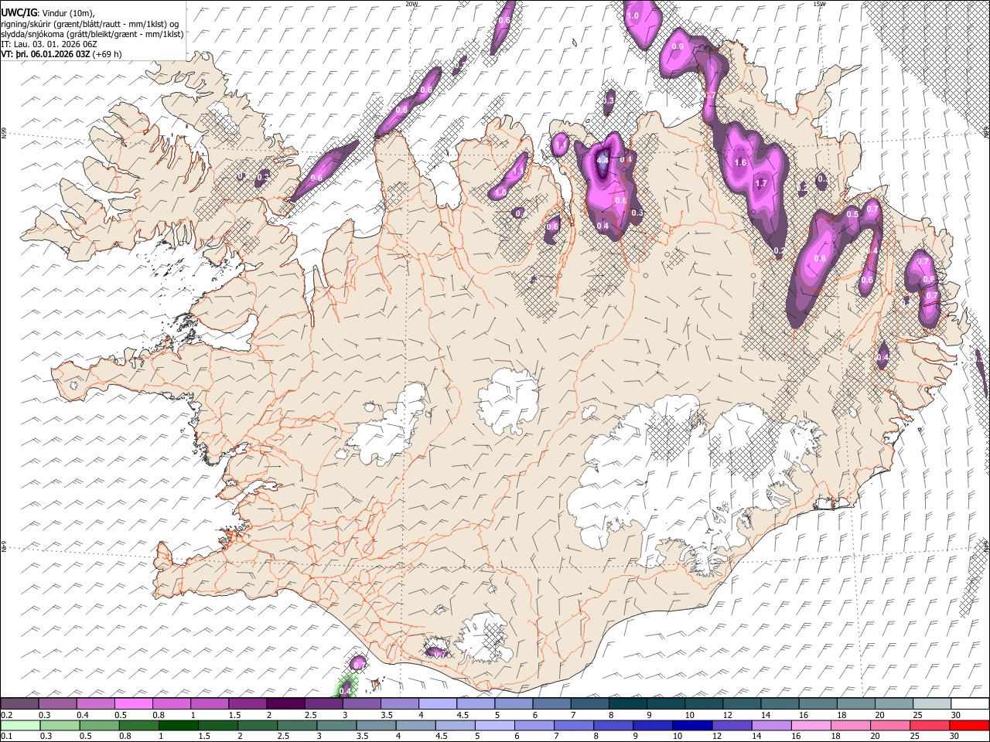Screen dimensions: 990x742
Task: Click the '(+69 h)' forecast offset text
Action: (x=107, y=54)
